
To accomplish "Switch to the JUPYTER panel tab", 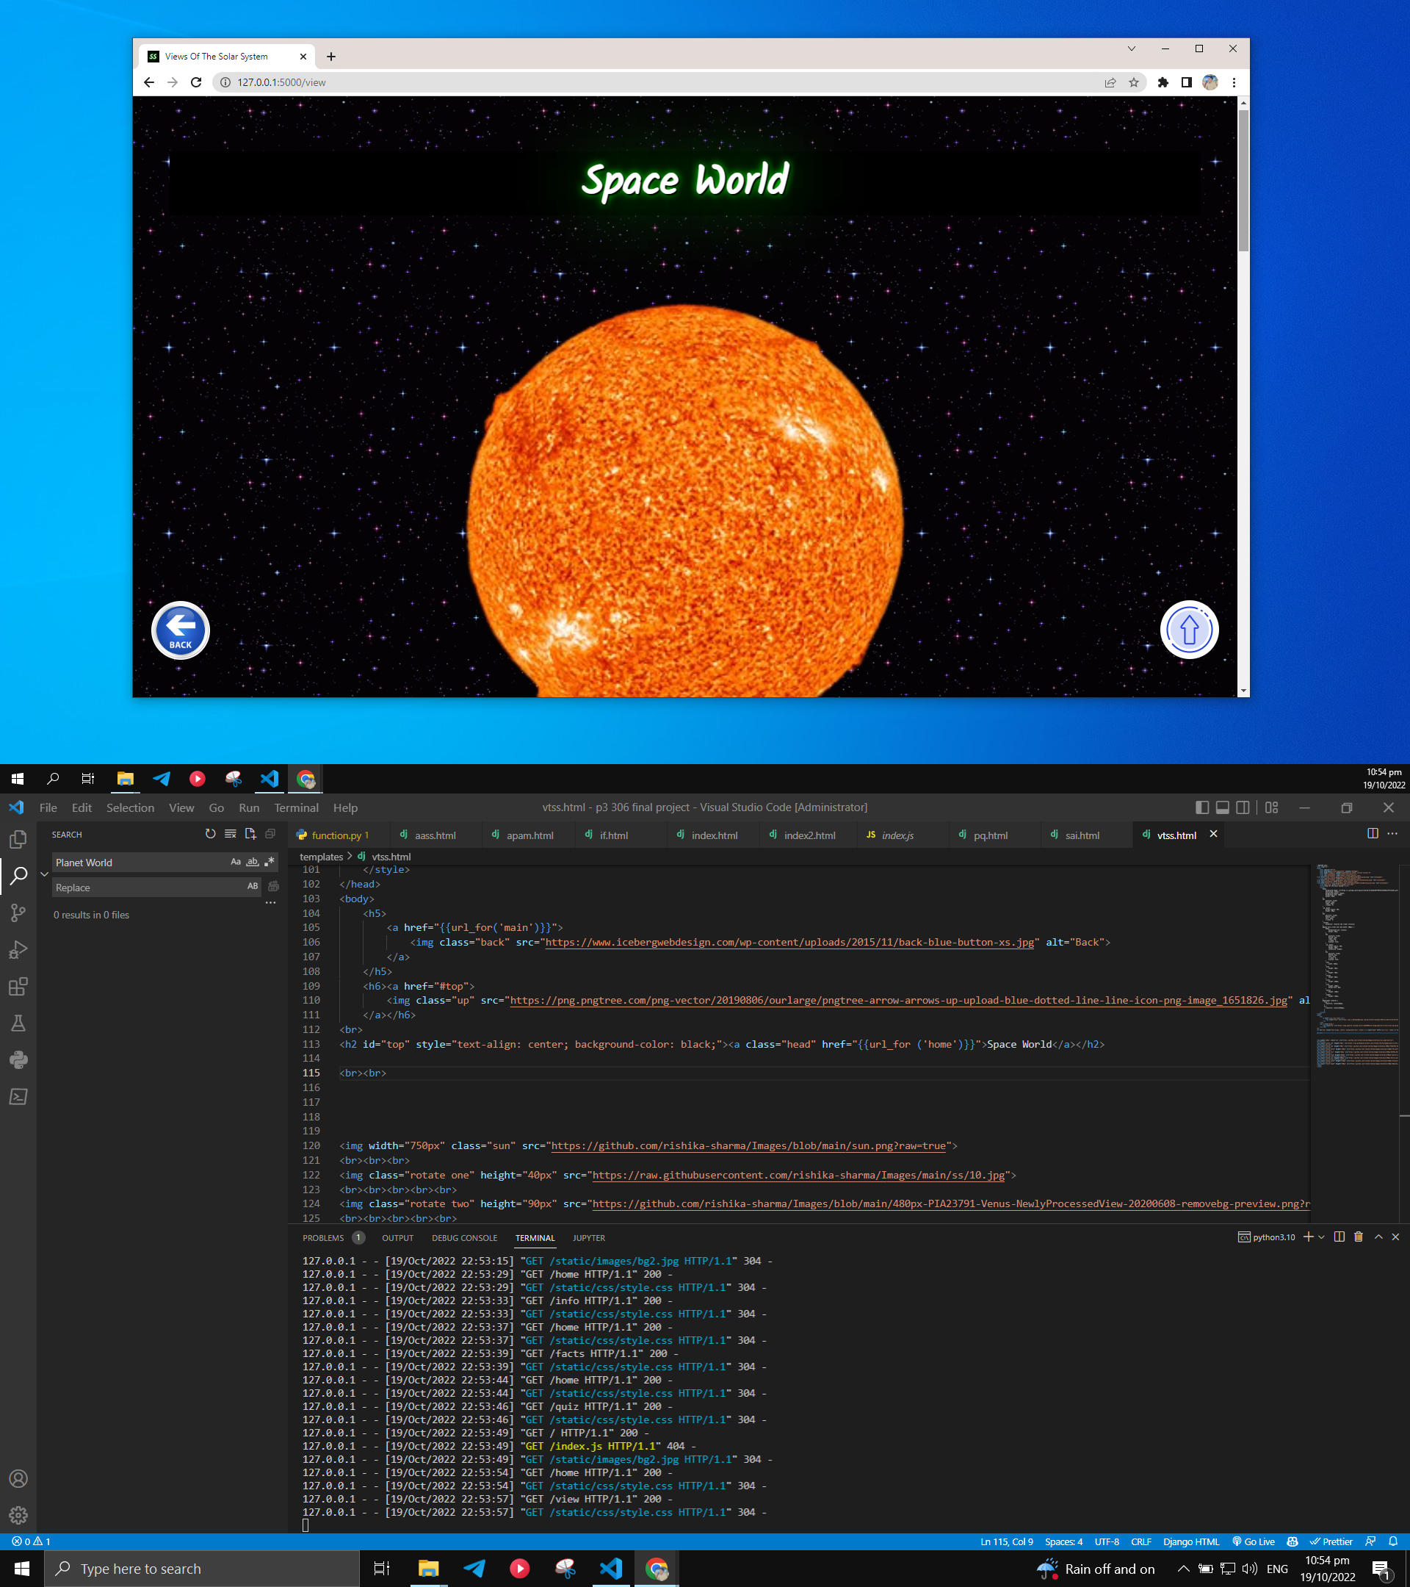I will (588, 1237).
